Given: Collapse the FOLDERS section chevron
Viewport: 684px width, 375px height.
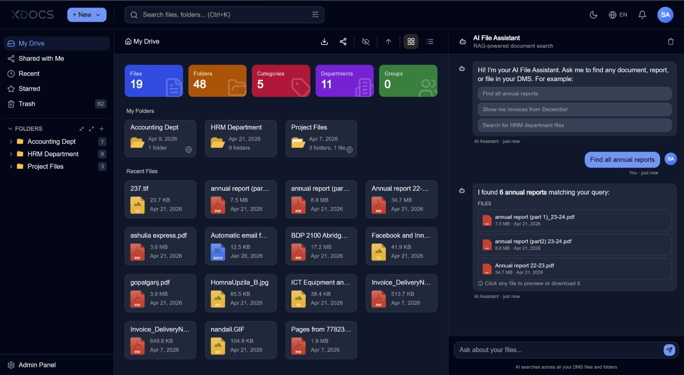Looking at the screenshot, I should pyautogui.click(x=10, y=129).
